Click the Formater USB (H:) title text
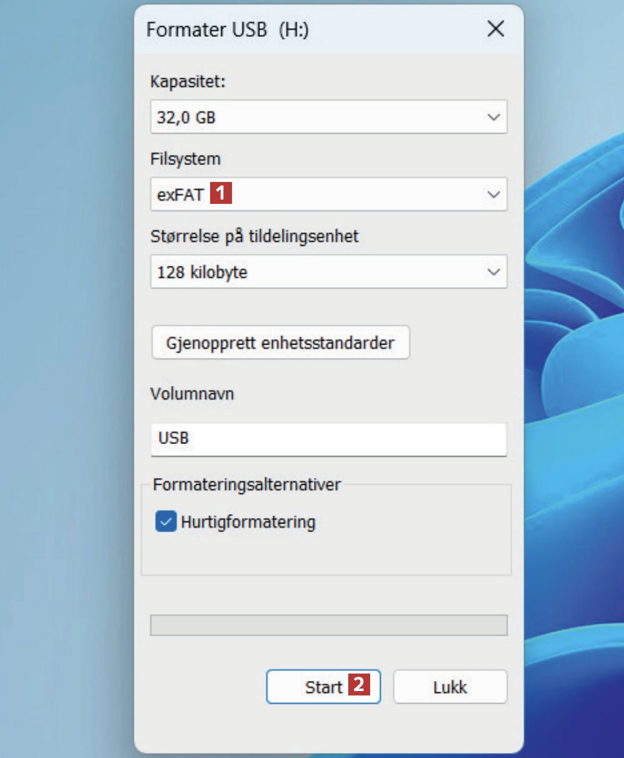The image size is (624, 758). click(x=228, y=29)
